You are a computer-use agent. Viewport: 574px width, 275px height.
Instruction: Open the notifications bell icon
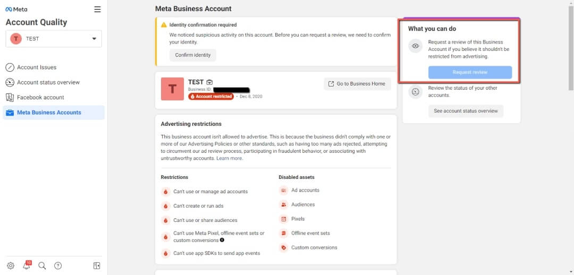(27, 265)
